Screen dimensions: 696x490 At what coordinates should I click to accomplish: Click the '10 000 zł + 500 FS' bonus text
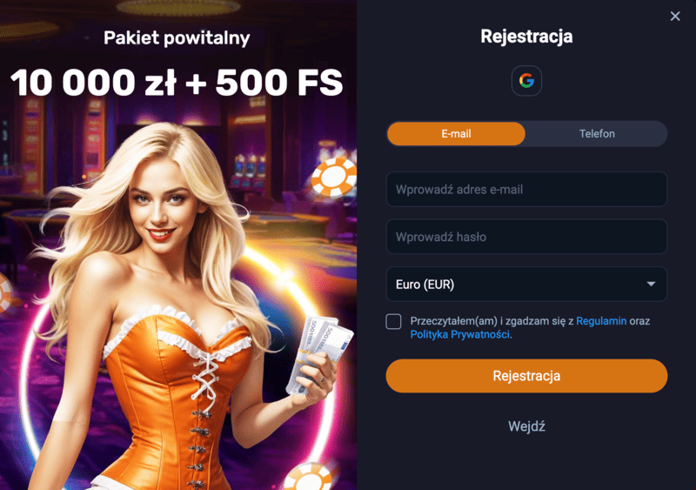177,83
